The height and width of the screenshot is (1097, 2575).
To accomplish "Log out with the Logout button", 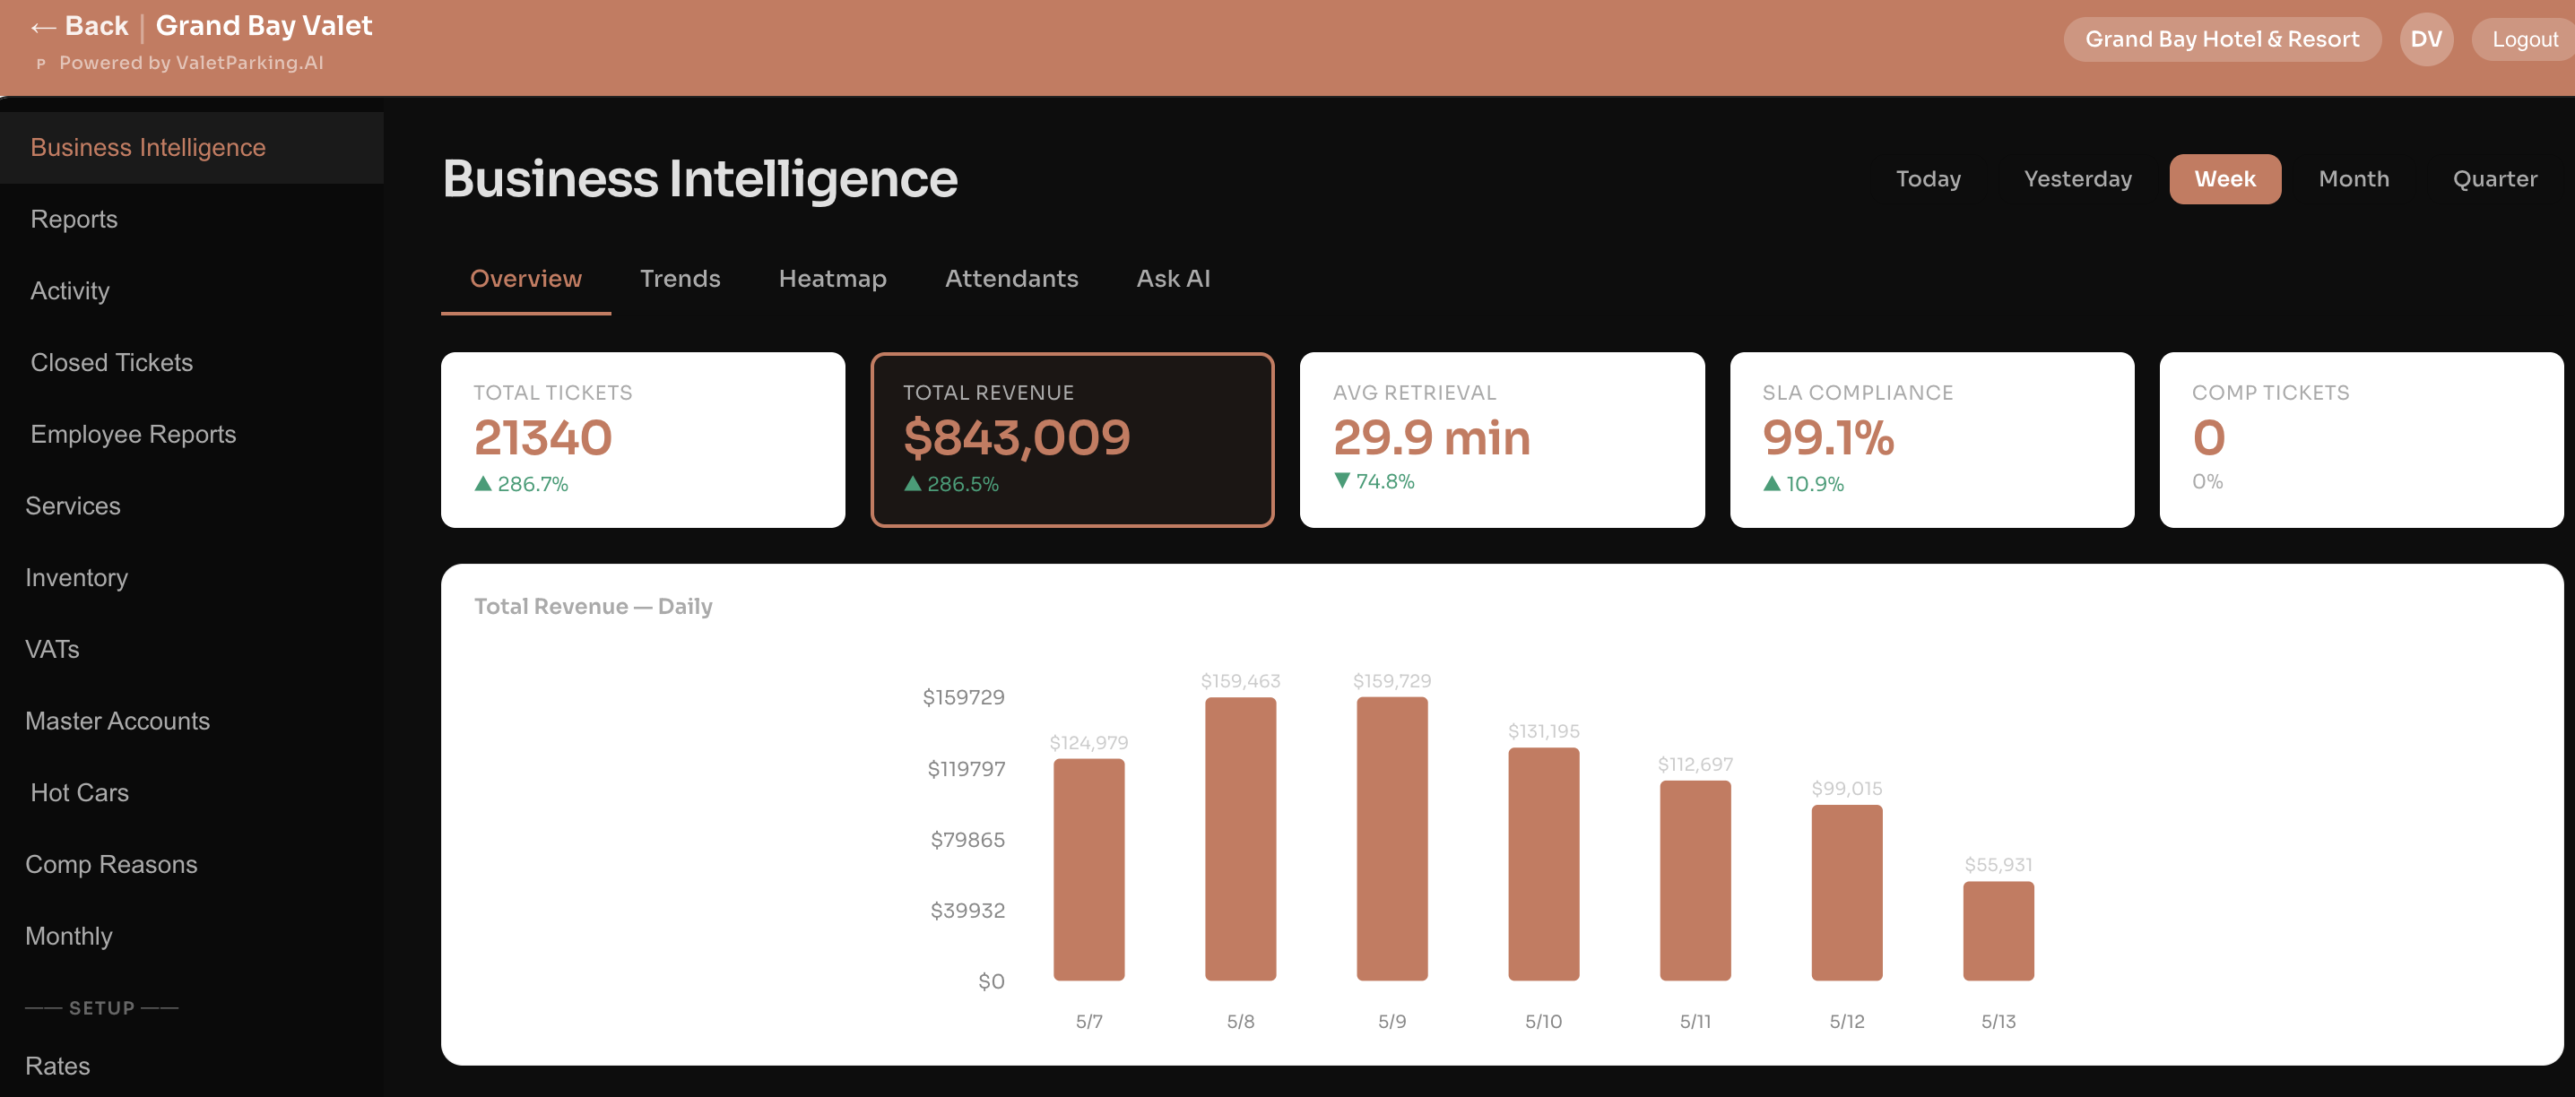I will click(2524, 40).
